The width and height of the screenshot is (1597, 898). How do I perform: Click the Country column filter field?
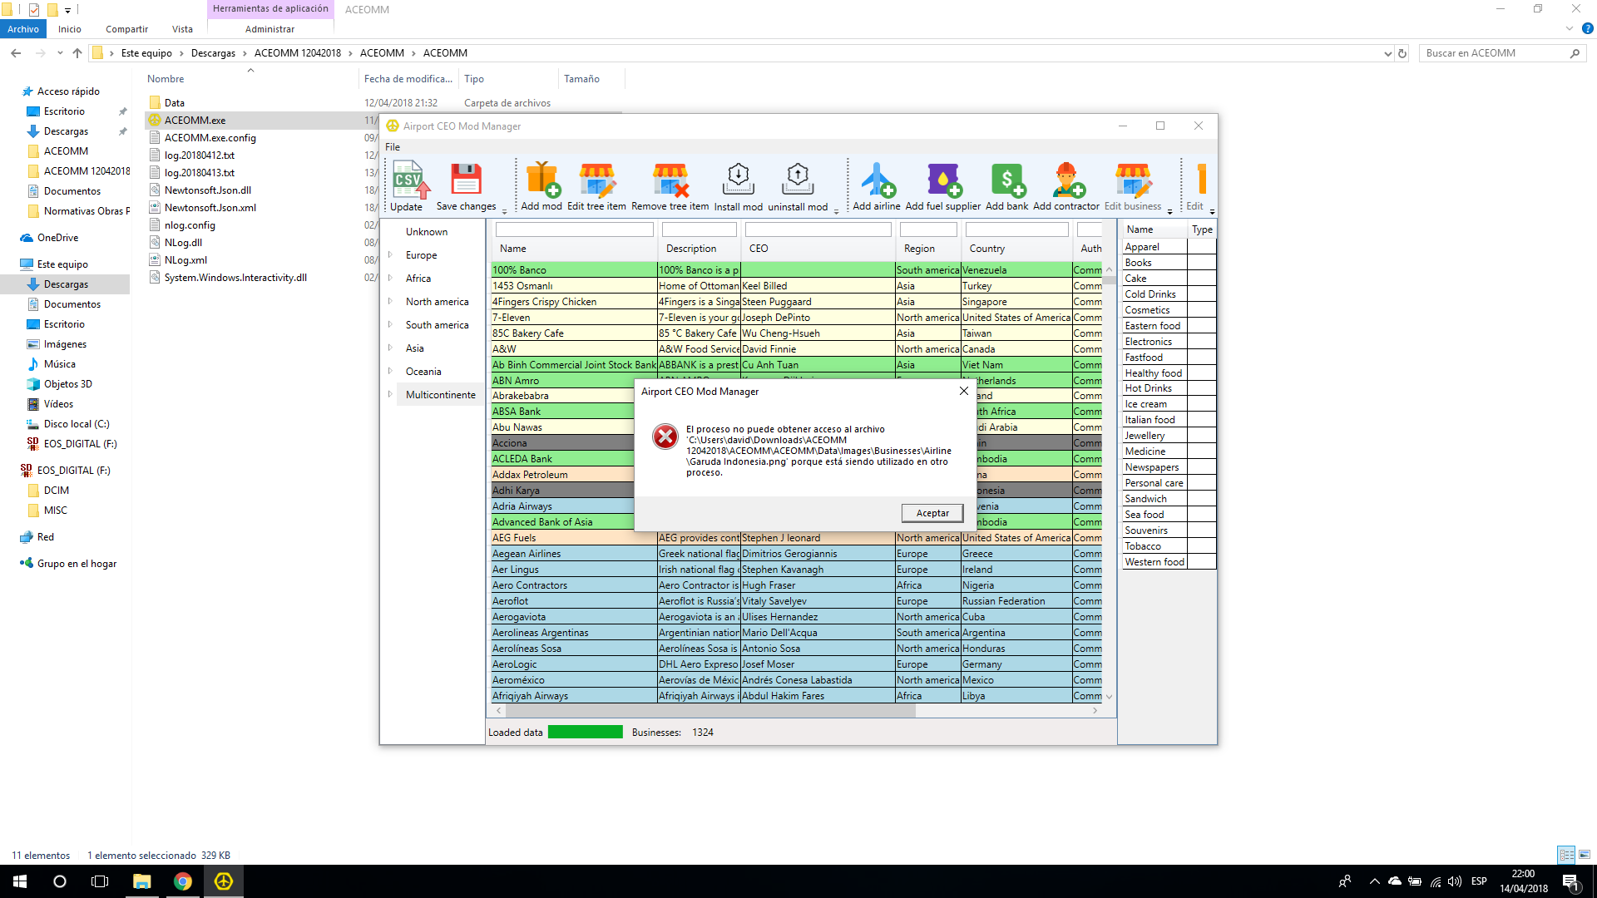(x=1016, y=229)
